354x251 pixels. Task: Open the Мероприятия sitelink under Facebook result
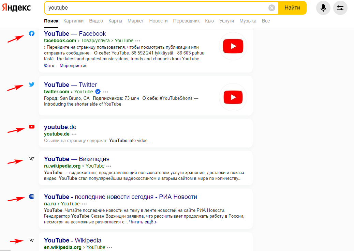pos(73,66)
